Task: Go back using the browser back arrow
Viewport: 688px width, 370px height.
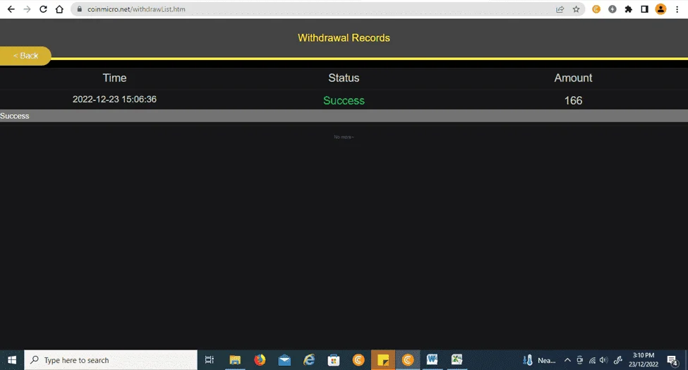Action: (11, 9)
